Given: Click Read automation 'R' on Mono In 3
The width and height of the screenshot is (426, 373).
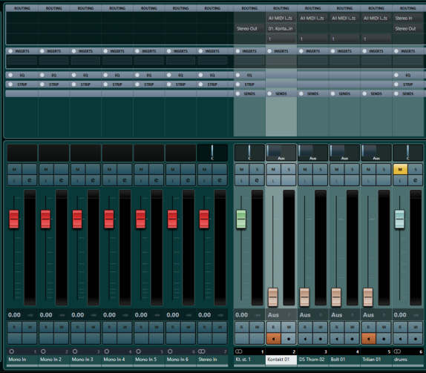Looking at the screenshot, I should point(78,327).
